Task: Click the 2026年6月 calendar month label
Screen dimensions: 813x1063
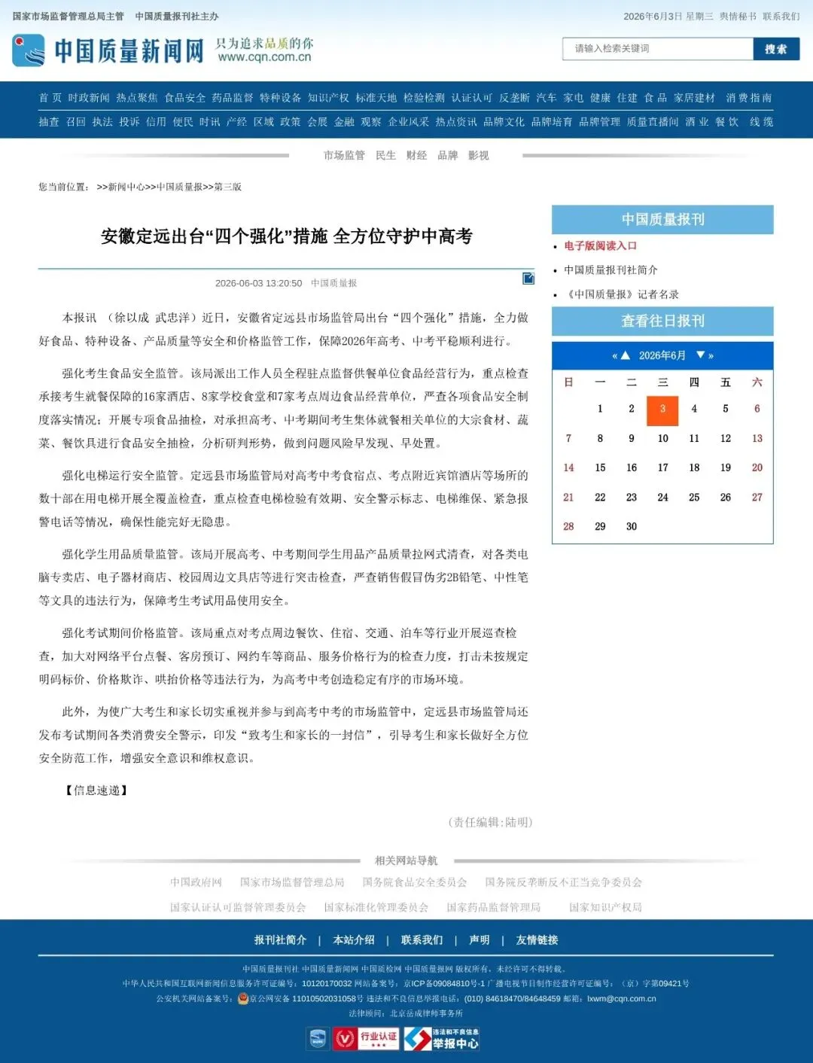Action: 662,355
